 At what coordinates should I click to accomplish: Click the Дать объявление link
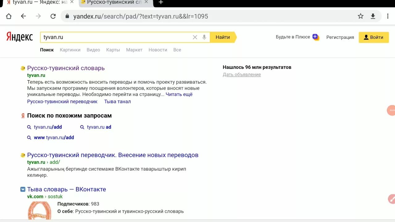[242, 75]
